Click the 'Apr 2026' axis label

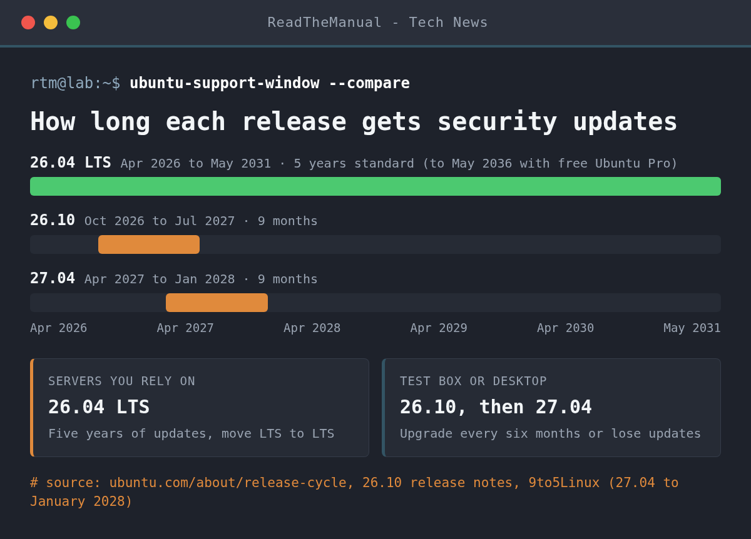pyautogui.click(x=59, y=328)
